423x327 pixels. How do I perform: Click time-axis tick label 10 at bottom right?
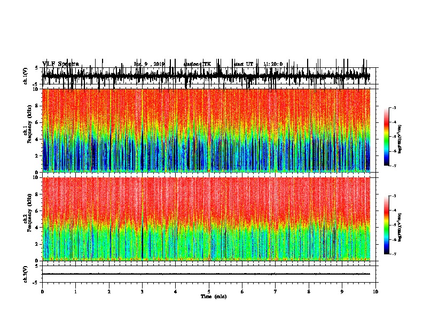[x=375, y=292]
